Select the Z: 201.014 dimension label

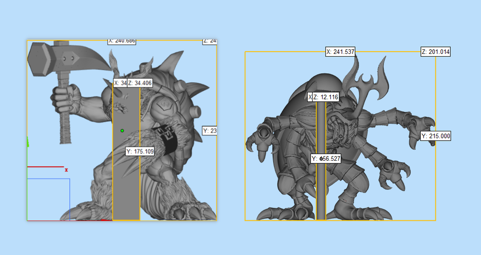click(x=435, y=52)
